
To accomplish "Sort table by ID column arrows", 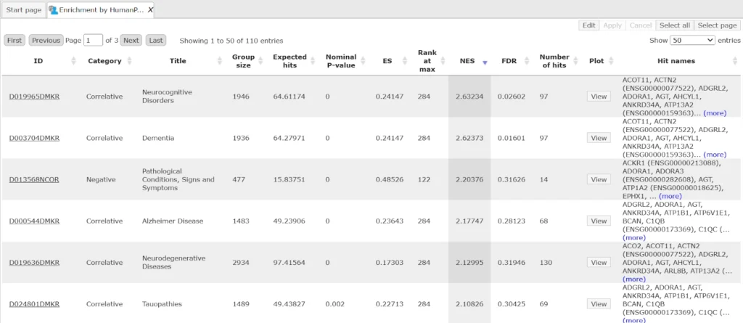I will [x=73, y=62].
